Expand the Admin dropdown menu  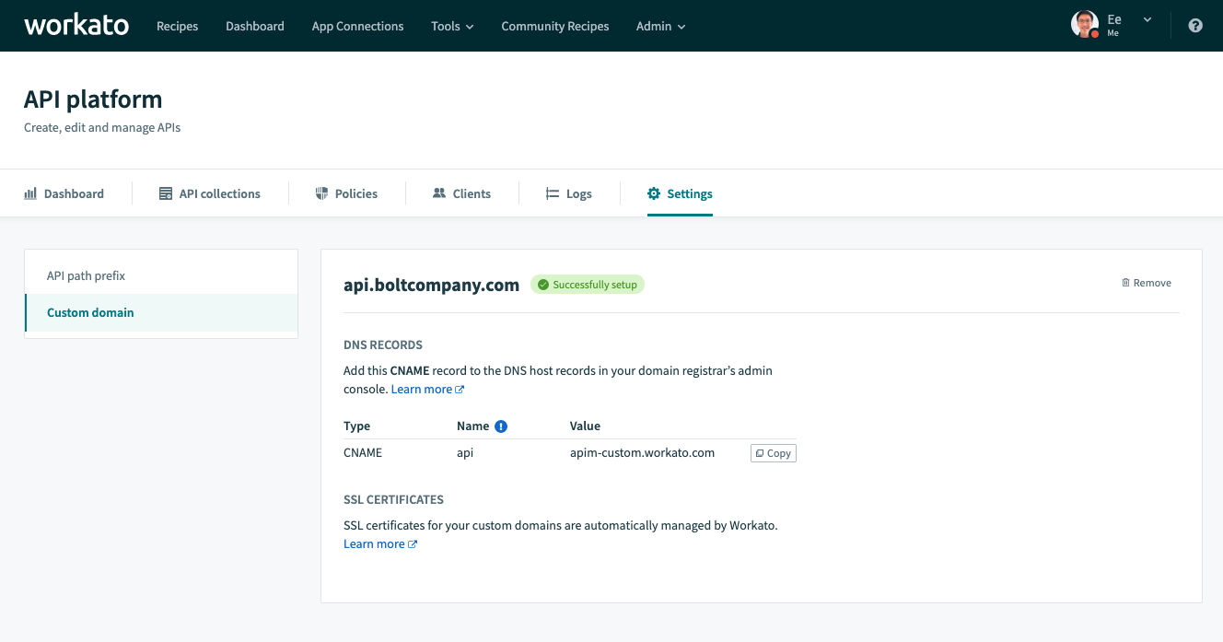coord(661,26)
